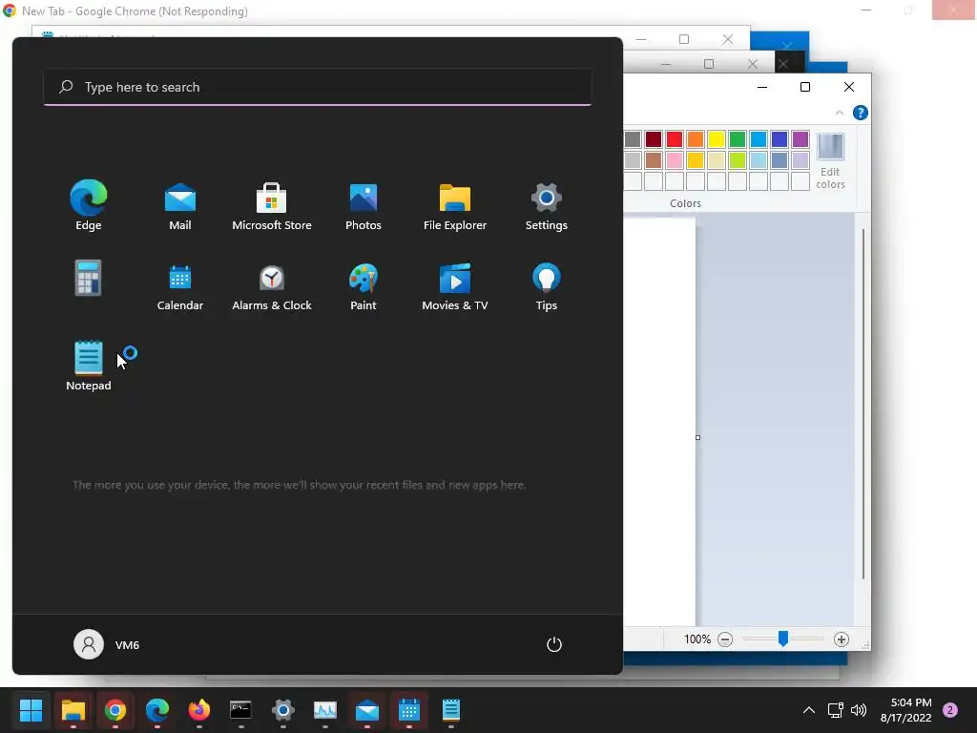The image size is (977, 733).
Task: Open the notification center badge
Action: (950, 710)
